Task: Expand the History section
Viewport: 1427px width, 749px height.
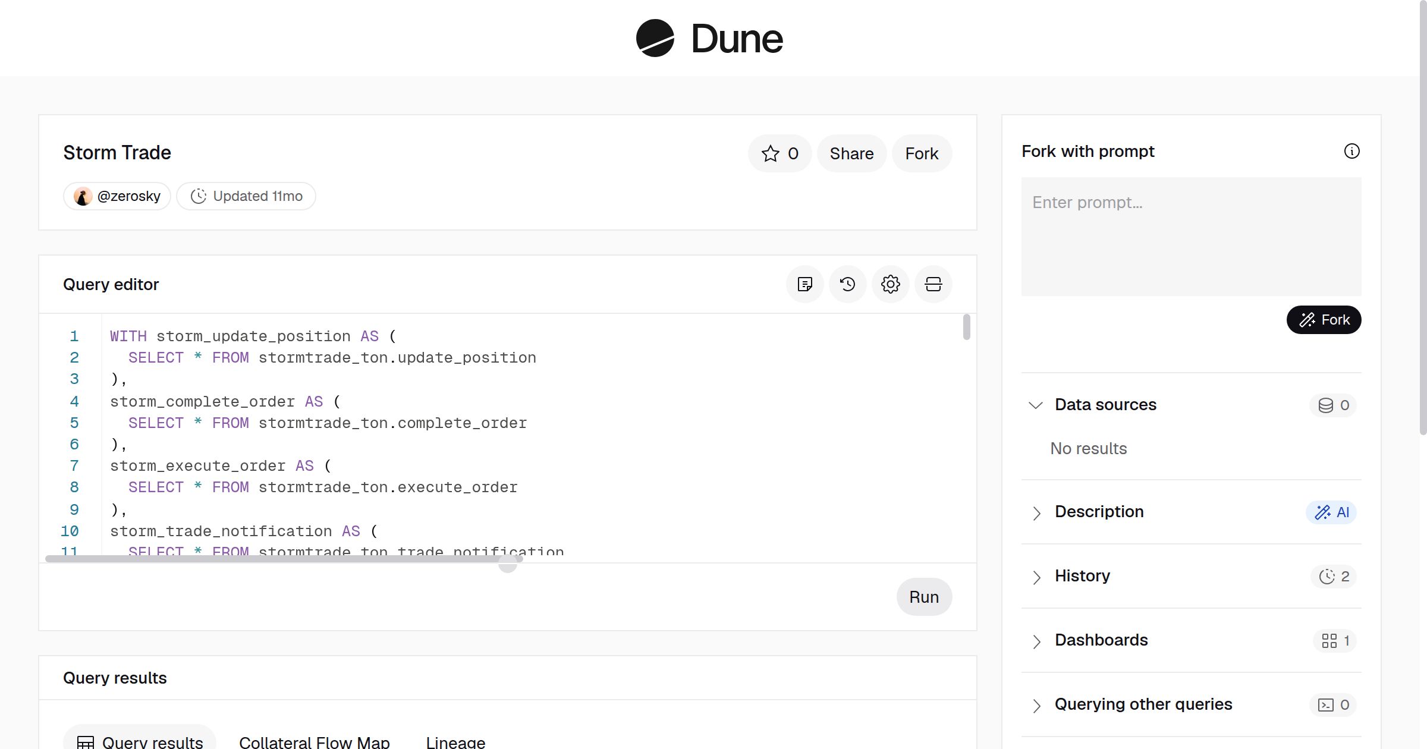Action: click(1036, 577)
